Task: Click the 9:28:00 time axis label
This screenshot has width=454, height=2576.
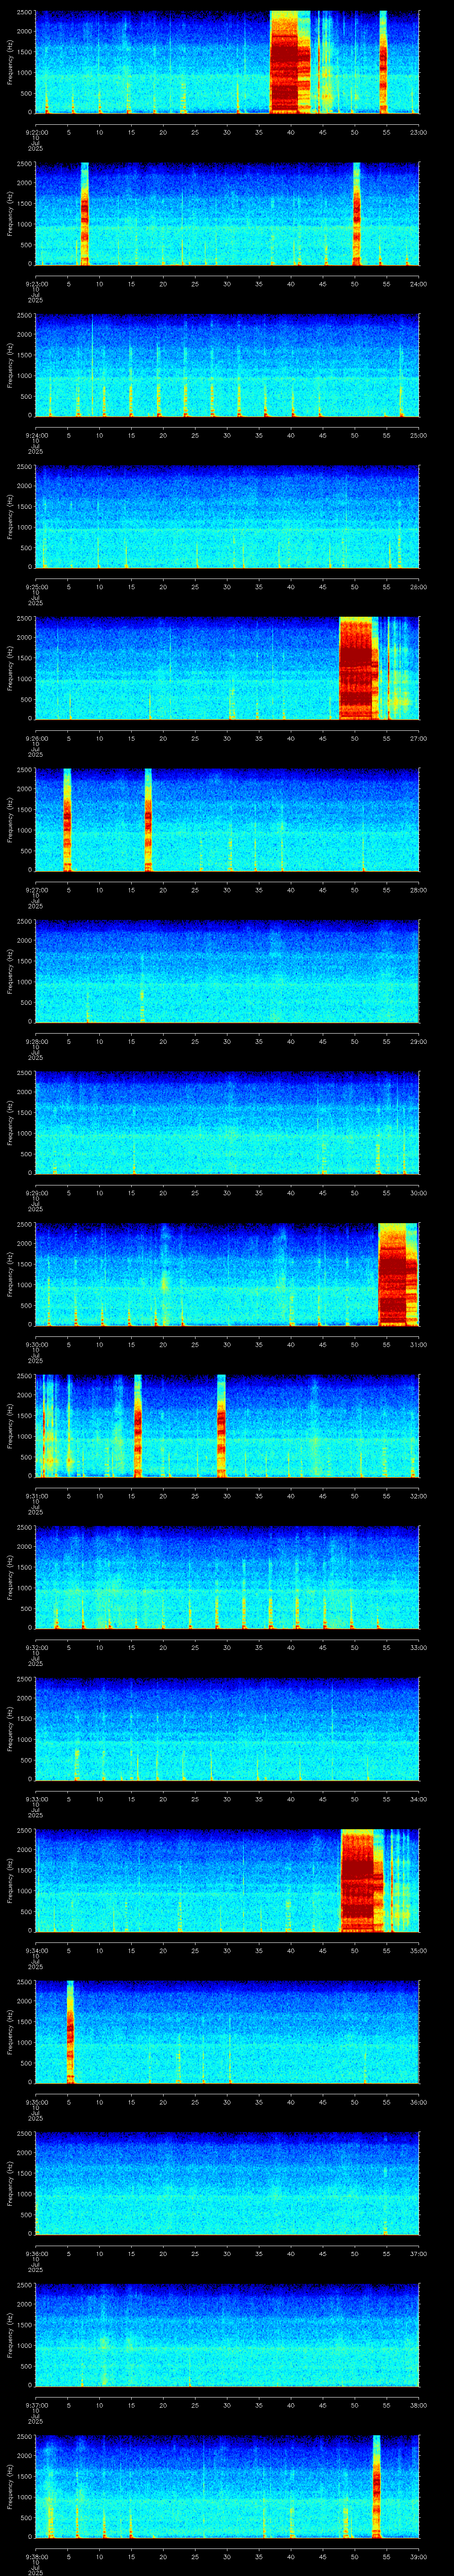Action: click(x=36, y=1042)
